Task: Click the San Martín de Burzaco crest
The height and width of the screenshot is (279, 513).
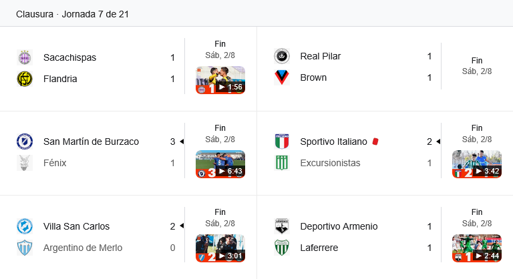Action: 25,142
